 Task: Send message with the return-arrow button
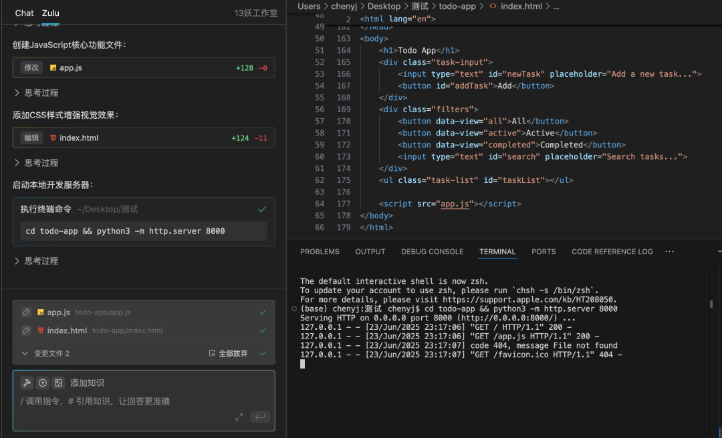[260, 417]
